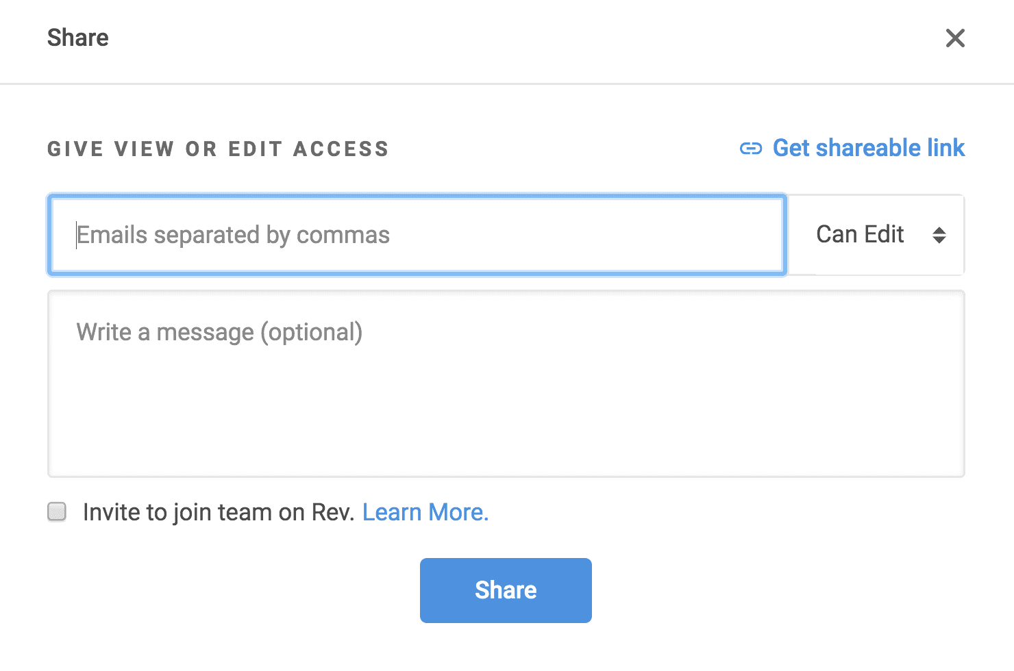1014x671 pixels.
Task: Click the 'GIVE VIEW OR EDIT ACCESS' heading
Action: coord(218,149)
